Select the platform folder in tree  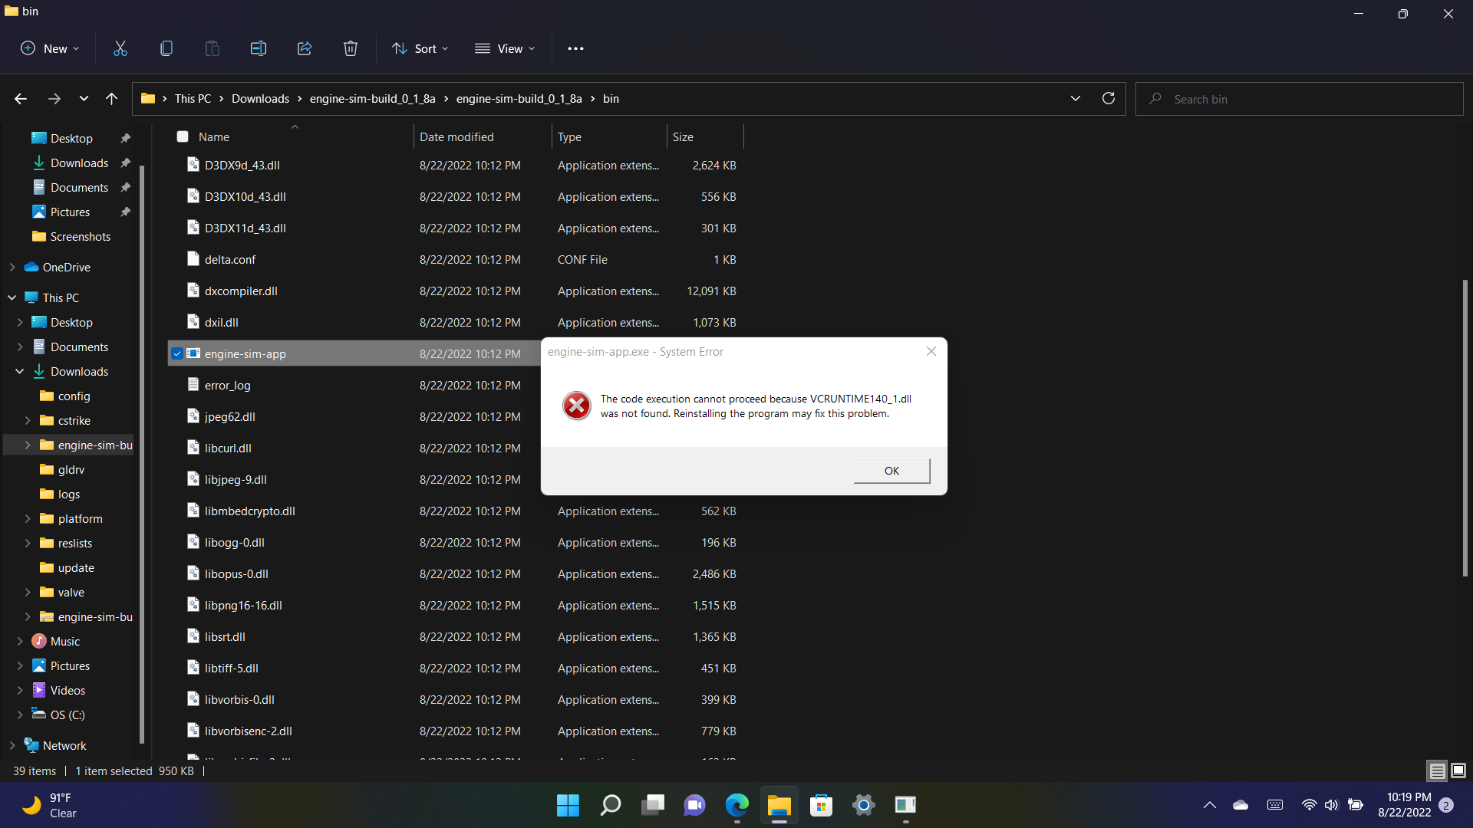click(81, 518)
